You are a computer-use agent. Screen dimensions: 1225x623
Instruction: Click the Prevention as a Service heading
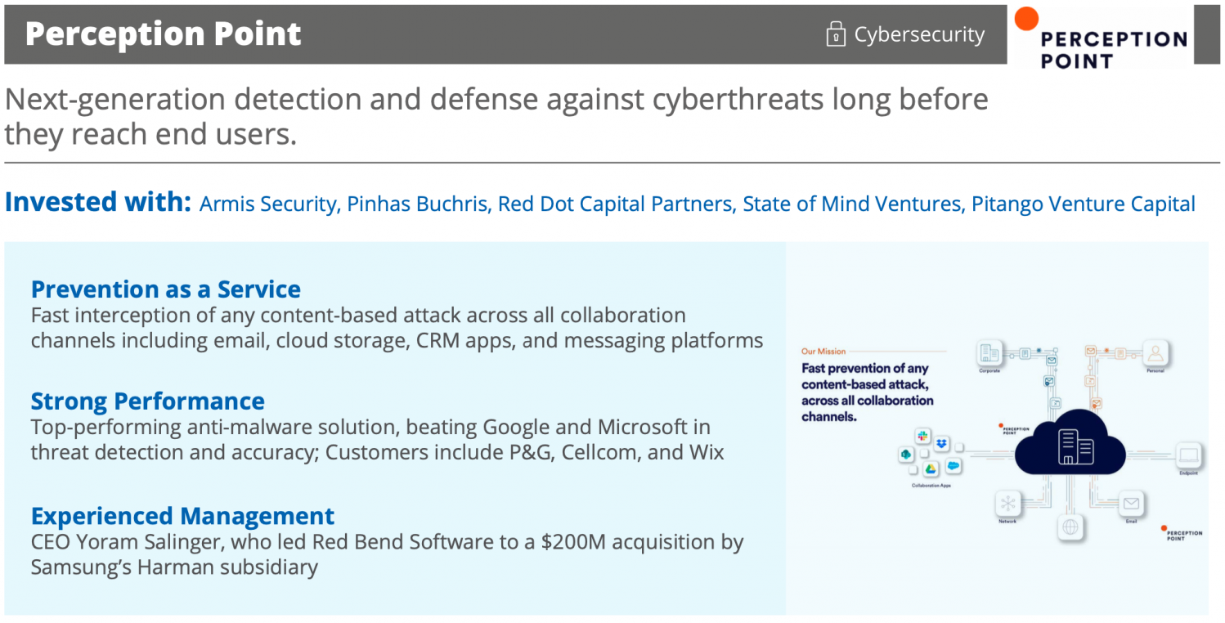(166, 289)
